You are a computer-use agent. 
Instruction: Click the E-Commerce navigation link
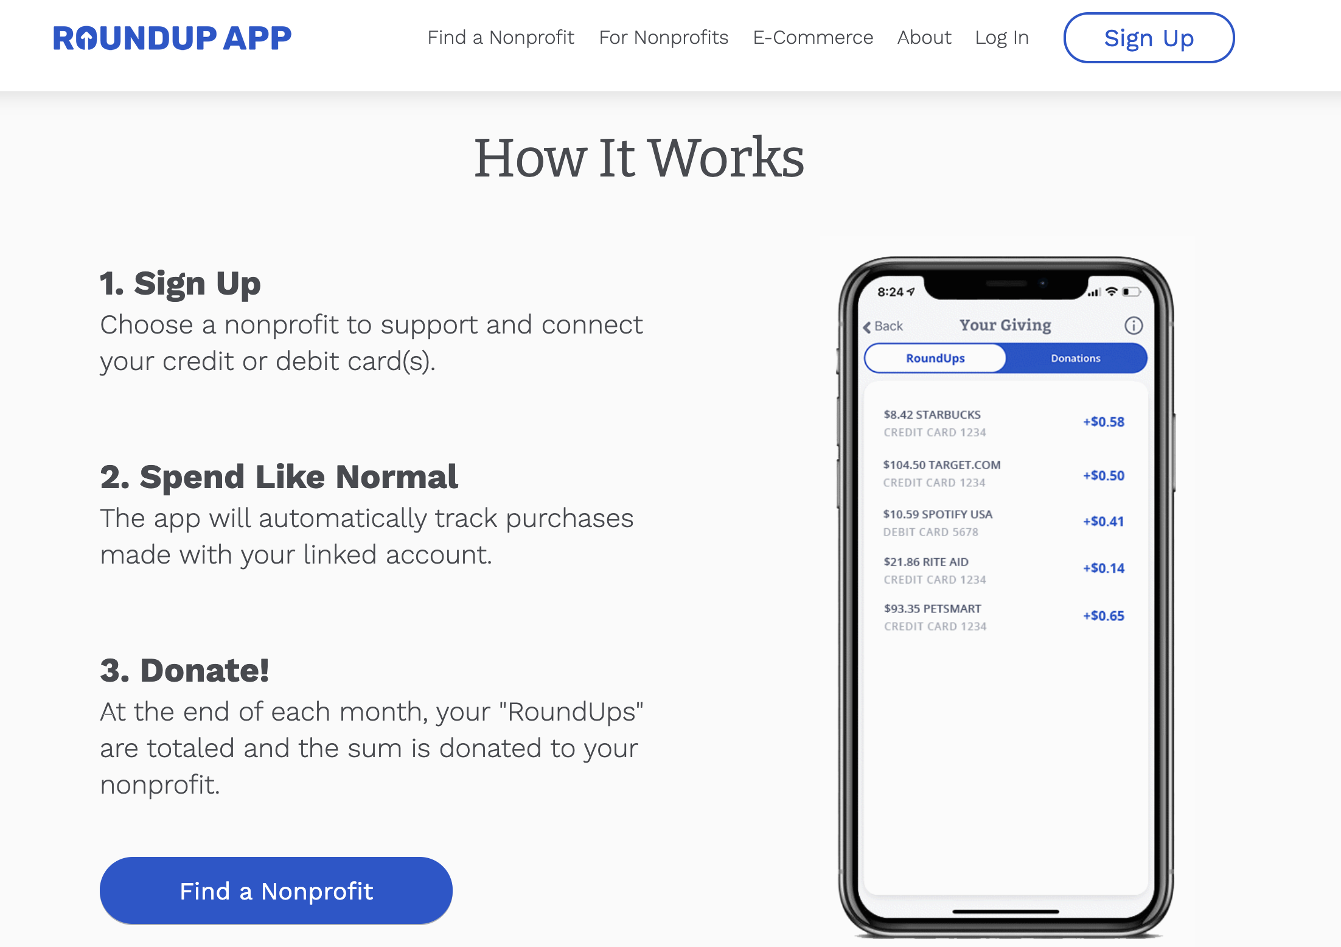point(812,38)
